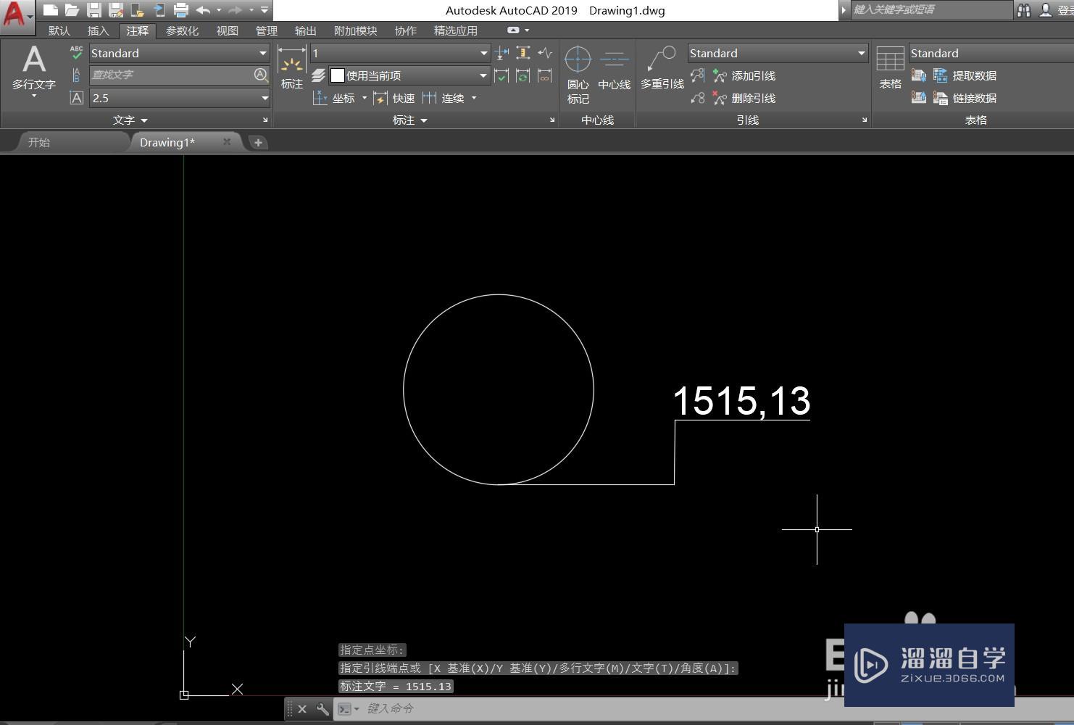
Task: Select the 参数化 ribbon tab
Action: coord(182,30)
